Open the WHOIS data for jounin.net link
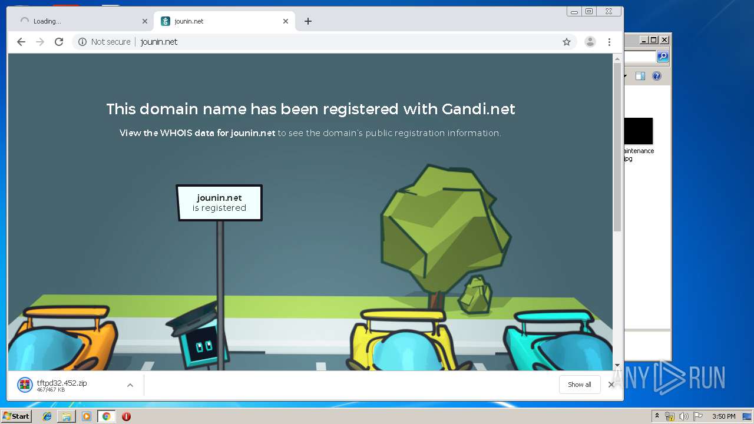Screen dimensions: 754x424 pyautogui.click(x=197, y=133)
